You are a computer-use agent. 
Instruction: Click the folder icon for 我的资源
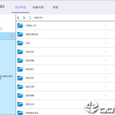20,60
